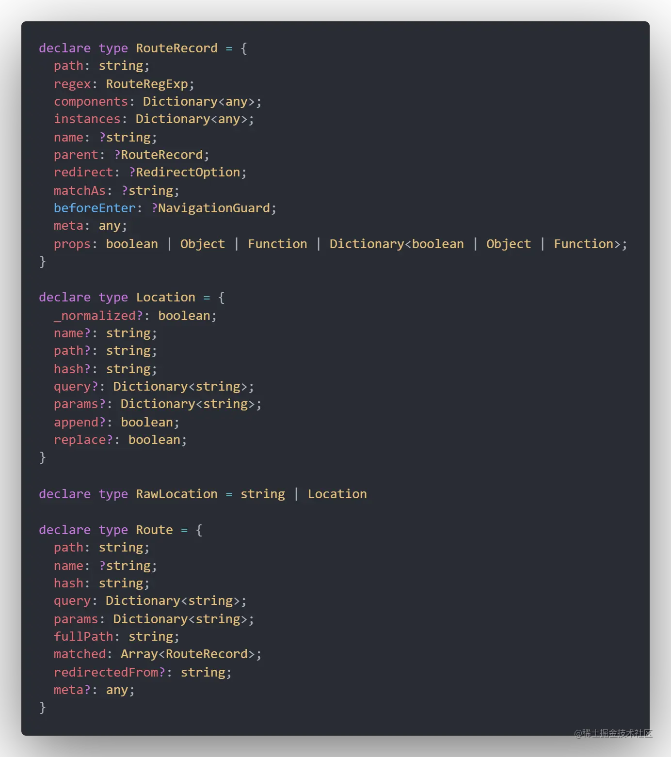Screen dimensions: 671x757
Task: Click the fullPath property name
Action: (x=83, y=637)
